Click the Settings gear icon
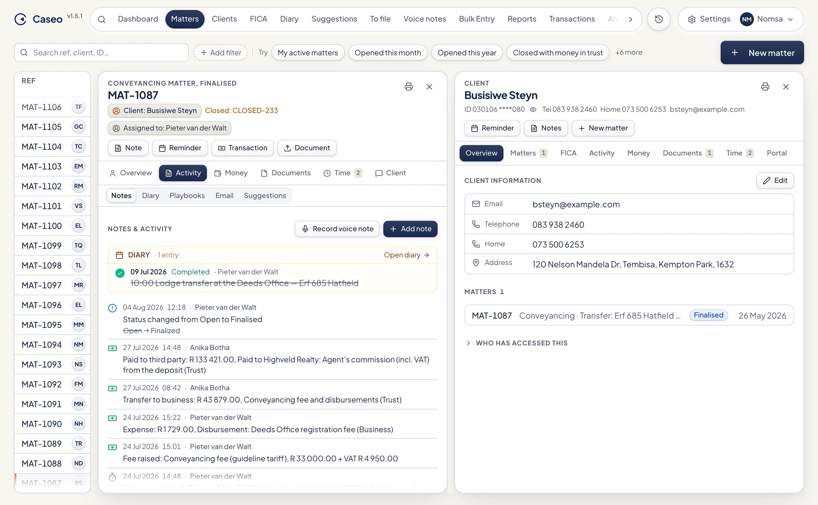The image size is (818, 505). 691,20
